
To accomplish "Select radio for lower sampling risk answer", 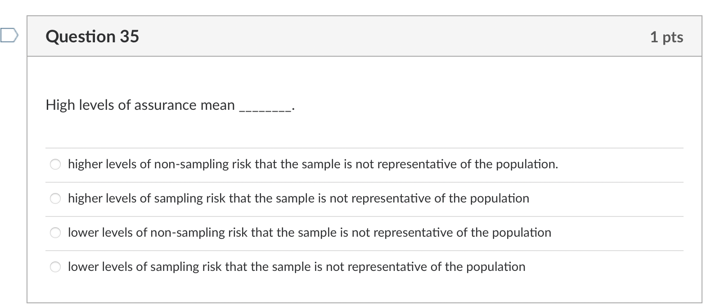I will click(55, 267).
